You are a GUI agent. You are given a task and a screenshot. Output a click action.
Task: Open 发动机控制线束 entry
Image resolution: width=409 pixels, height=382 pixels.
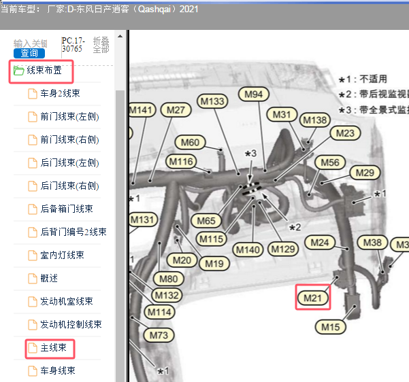[71, 324]
